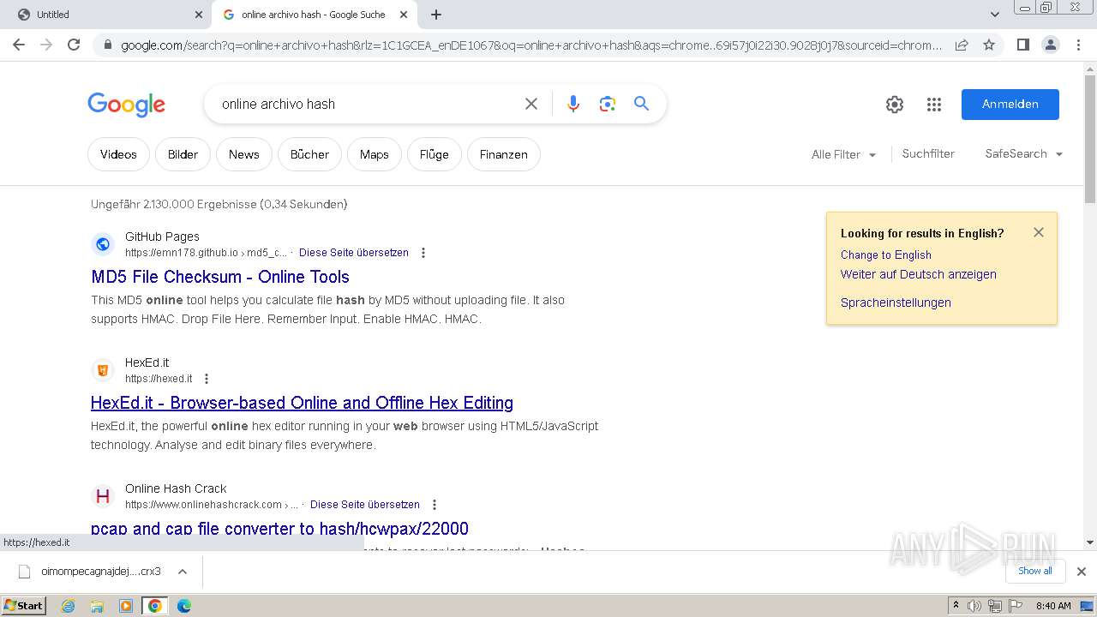Dismiss the English results language box
This screenshot has height=617, width=1097.
[1039, 232]
